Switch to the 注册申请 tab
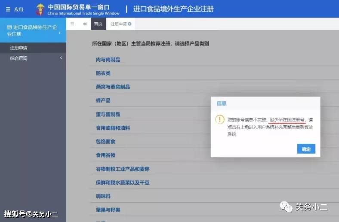 coord(118,24)
